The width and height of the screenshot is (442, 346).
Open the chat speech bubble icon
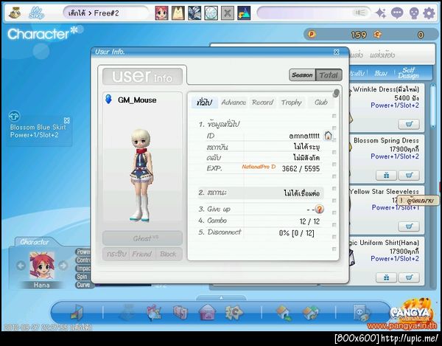(397, 13)
